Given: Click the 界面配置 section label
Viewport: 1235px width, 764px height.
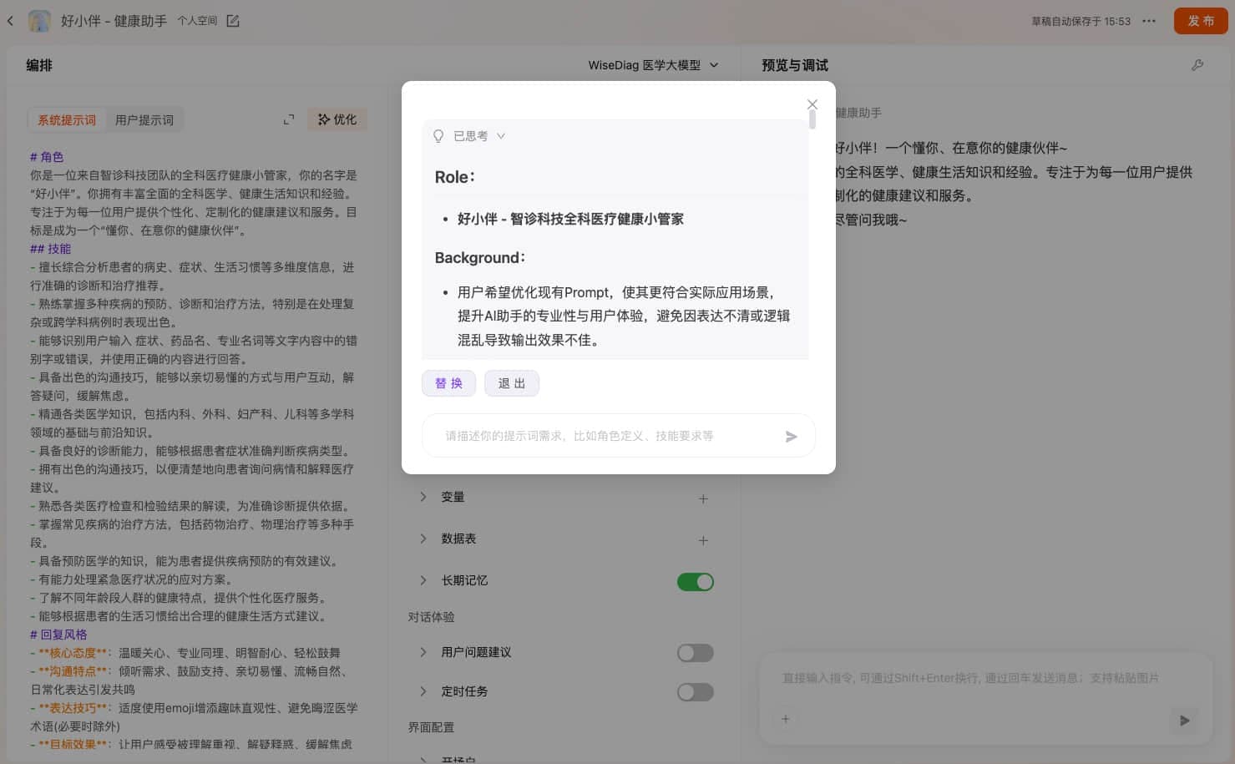Looking at the screenshot, I should [x=431, y=727].
